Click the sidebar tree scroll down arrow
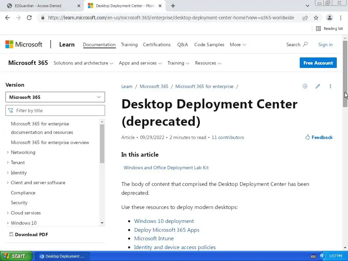 pyautogui.click(x=102, y=223)
